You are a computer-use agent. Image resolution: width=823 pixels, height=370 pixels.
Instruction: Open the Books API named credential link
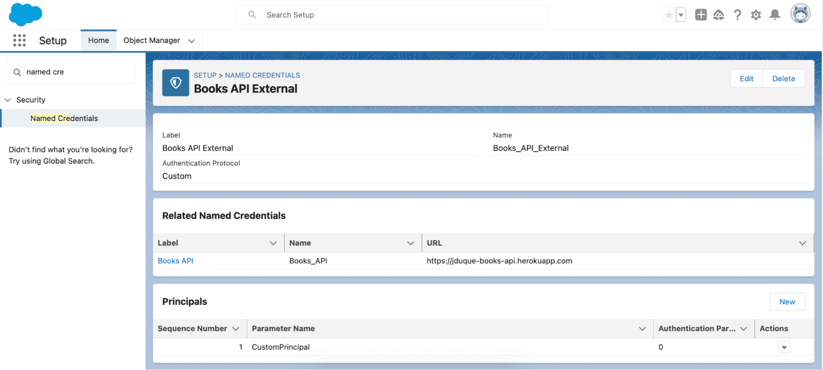[x=175, y=261]
